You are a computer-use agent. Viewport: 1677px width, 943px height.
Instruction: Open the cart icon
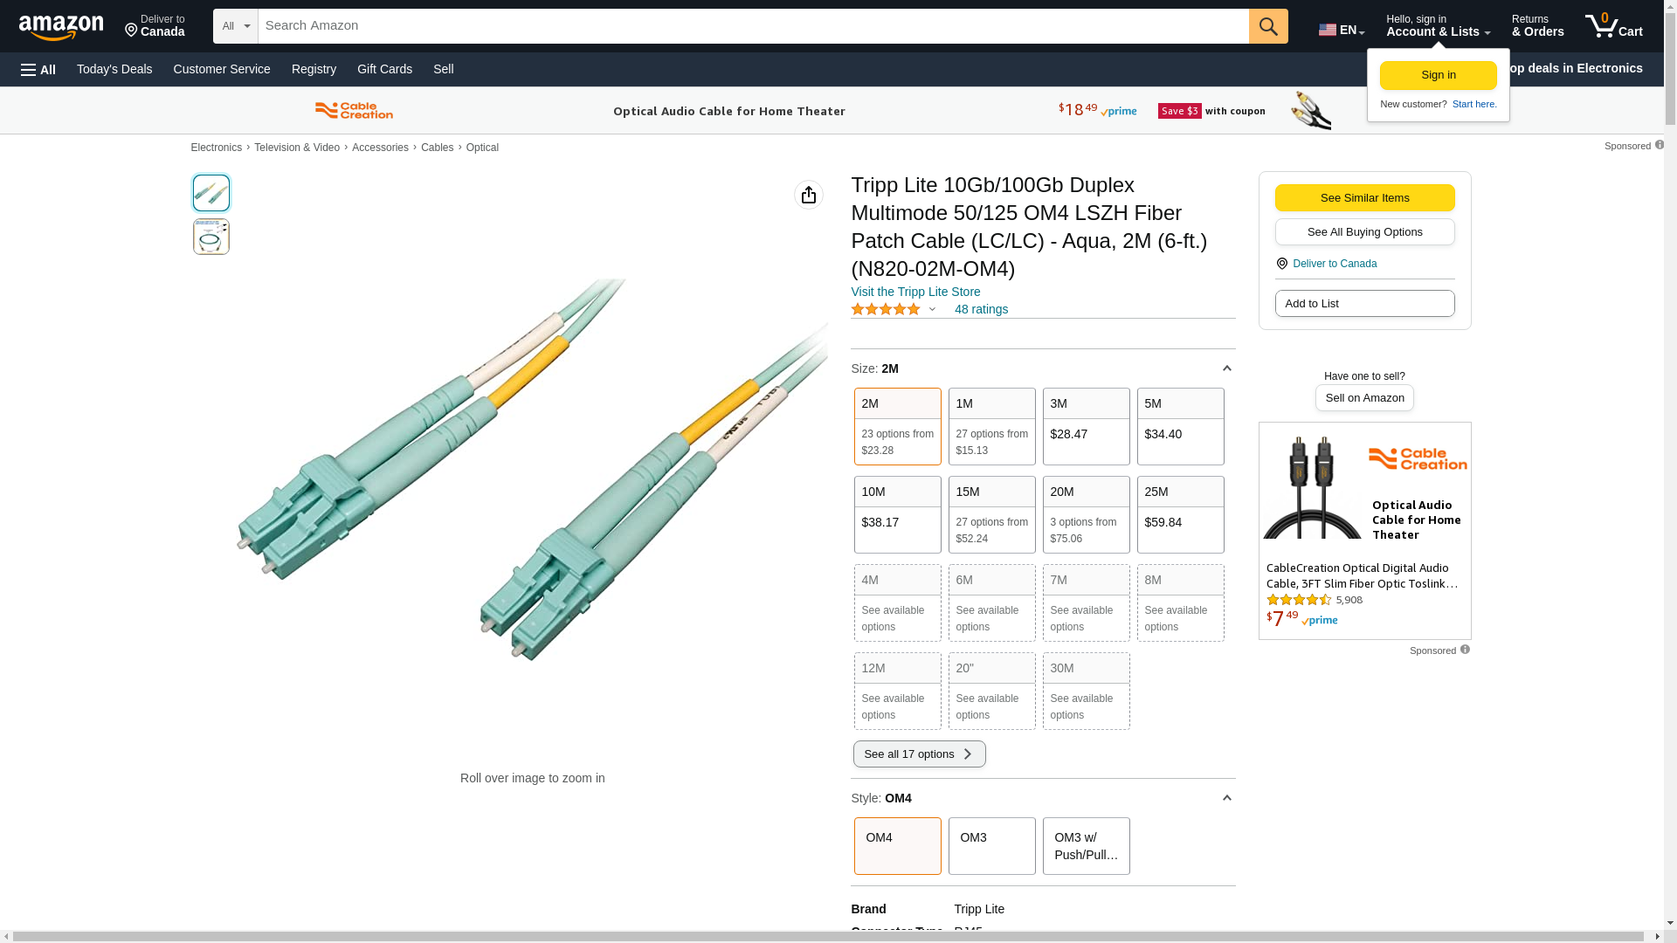pos(1613,26)
